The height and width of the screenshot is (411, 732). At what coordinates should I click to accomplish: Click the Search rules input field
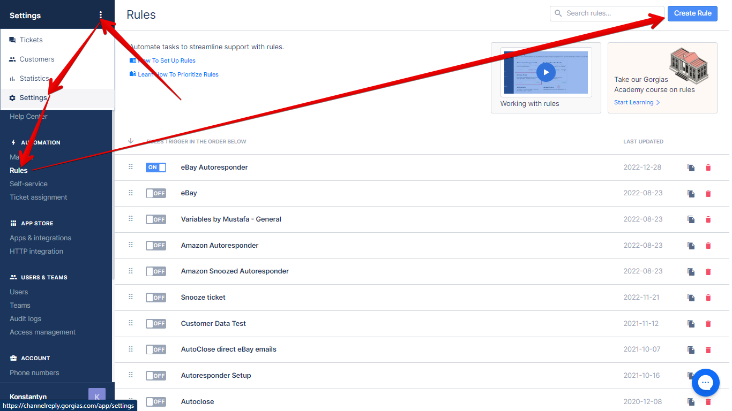[x=607, y=13]
